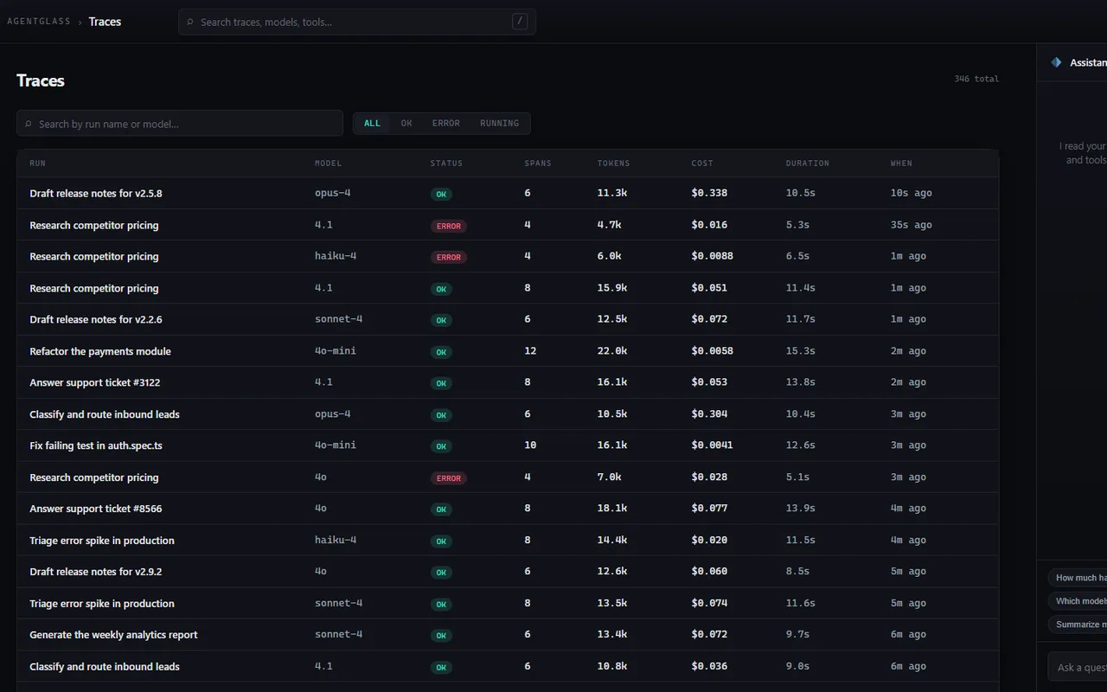
Task: Focus the Ask a question assistant input
Action: pyautogui.click(x=1078, y=667)
